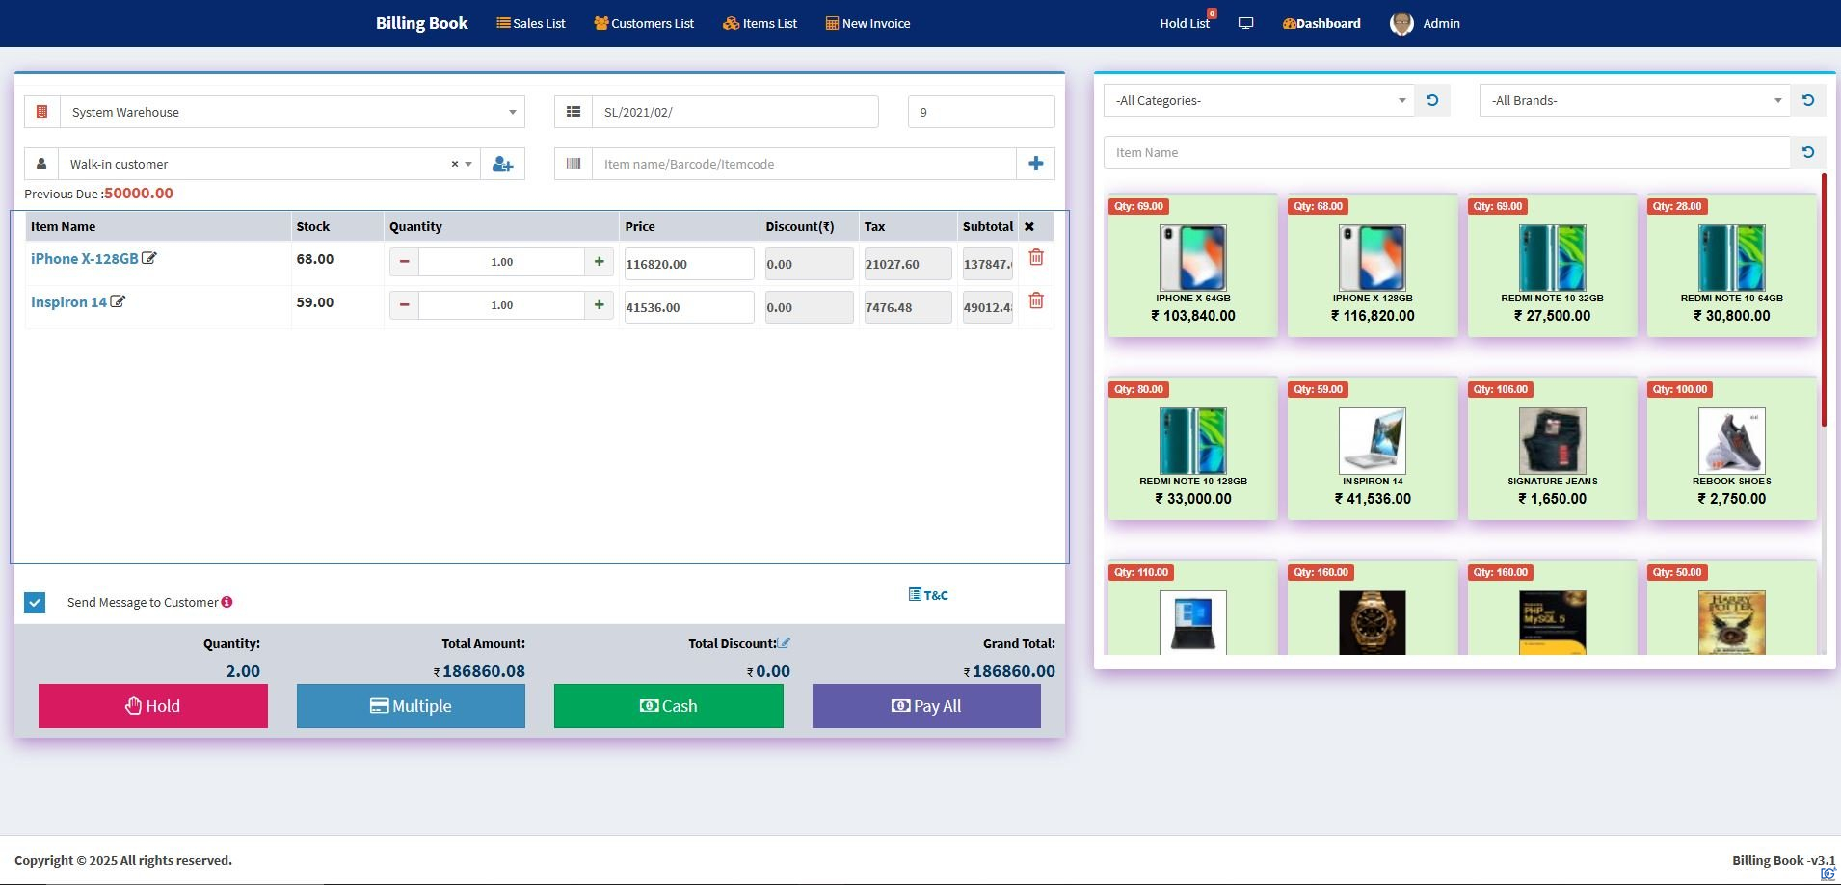Viewport: 1841px width, 885px height.
Task: Go to Customers List page
Action: click(x=644, y=23)
